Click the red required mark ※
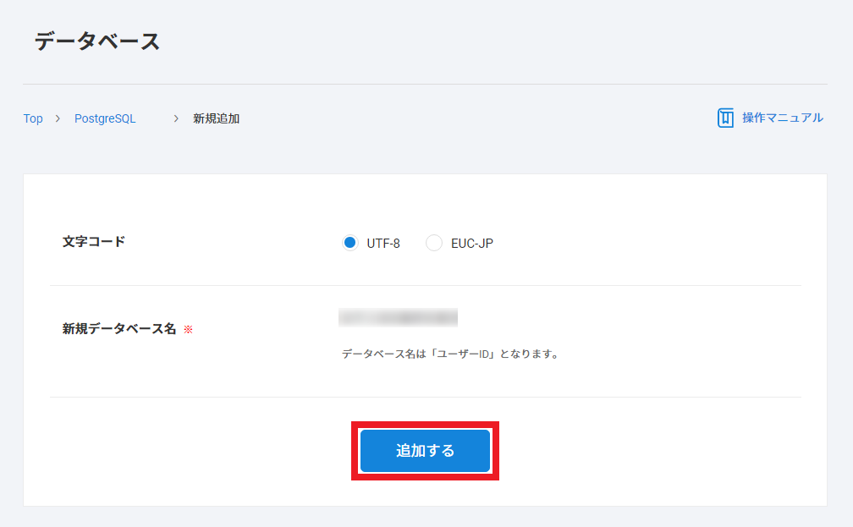The image size is (853, 527). [x=188, y=329]
